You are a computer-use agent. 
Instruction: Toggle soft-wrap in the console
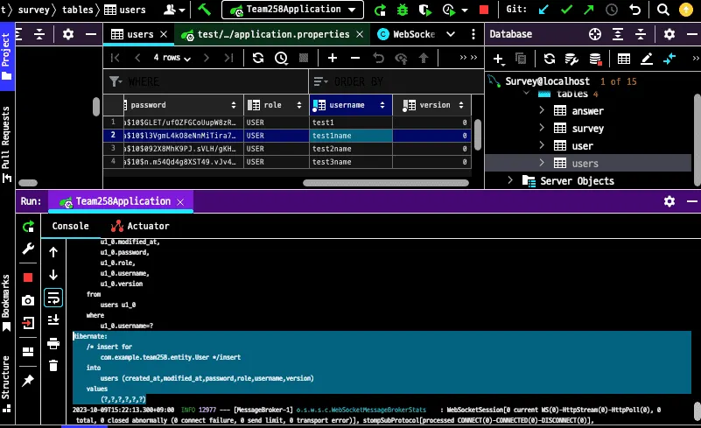point(53,298)
